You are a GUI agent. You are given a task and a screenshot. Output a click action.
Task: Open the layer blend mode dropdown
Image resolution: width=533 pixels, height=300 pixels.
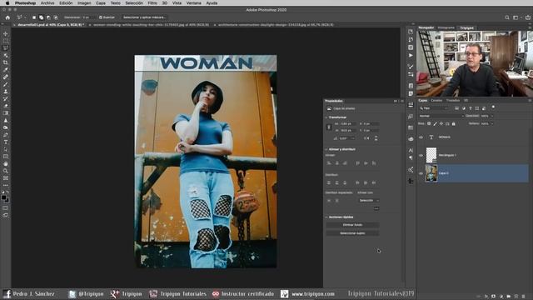click(441, 116)
